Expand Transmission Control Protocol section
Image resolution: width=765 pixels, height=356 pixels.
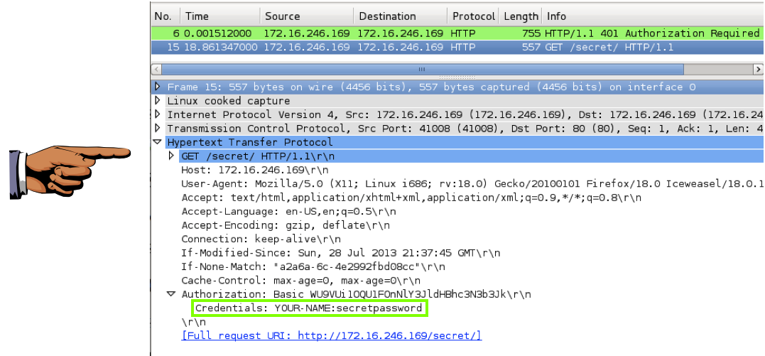[x=158, y=129]
